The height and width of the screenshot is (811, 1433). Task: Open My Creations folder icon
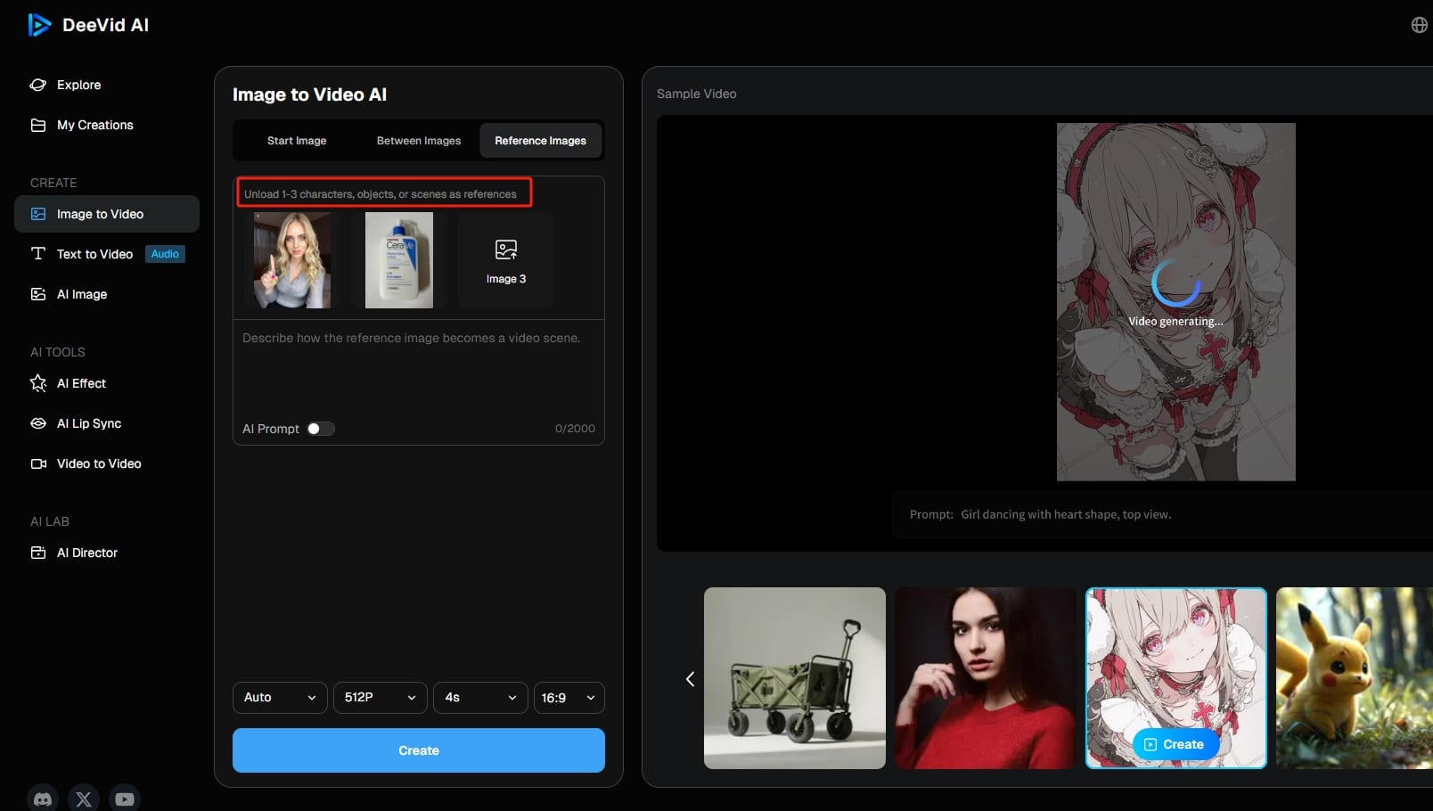click(38, 125)
